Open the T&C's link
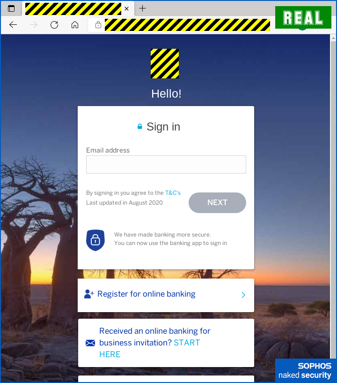This screenshot has width=337, height=383. pyautogui.click(x=173, y=193)
